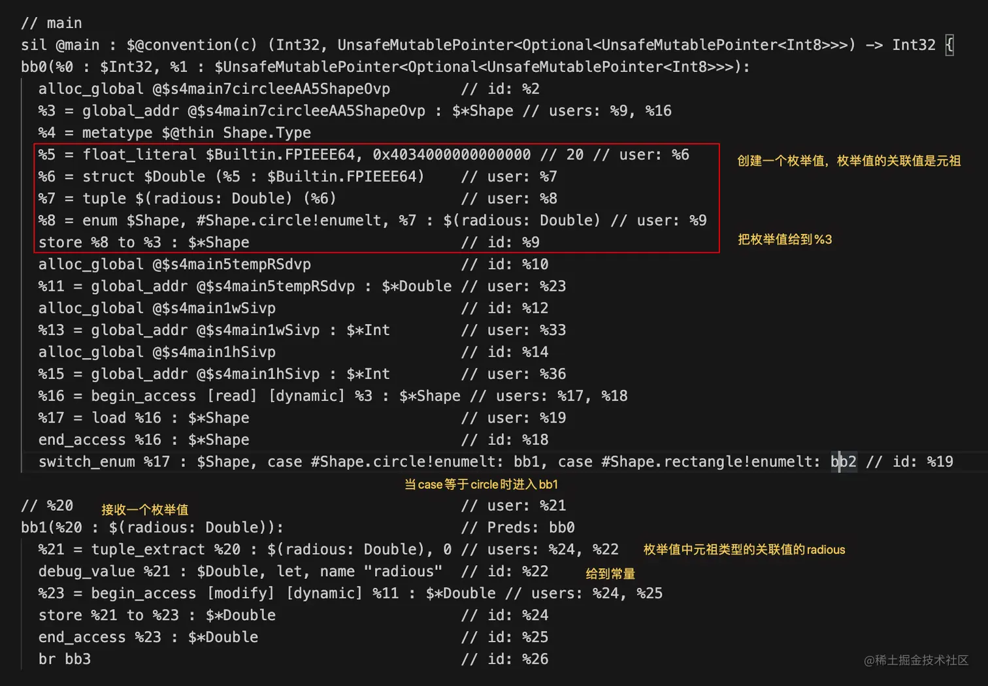Click the 'metatype $@thin Shape.Type' line
This screenshot has width=988, height=686.
(x=174, y=133)
